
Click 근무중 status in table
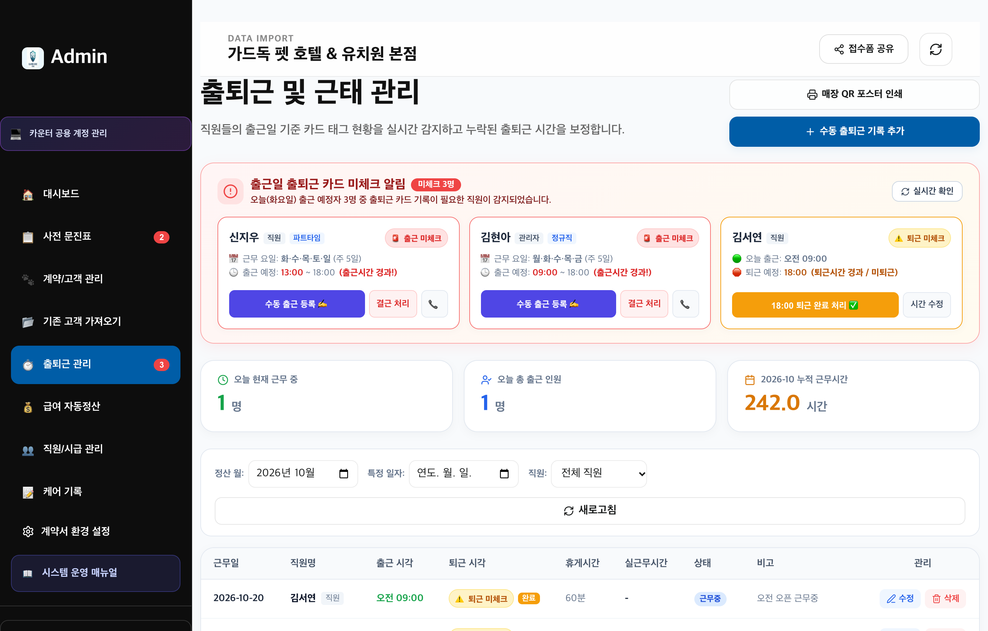point(710,598)
